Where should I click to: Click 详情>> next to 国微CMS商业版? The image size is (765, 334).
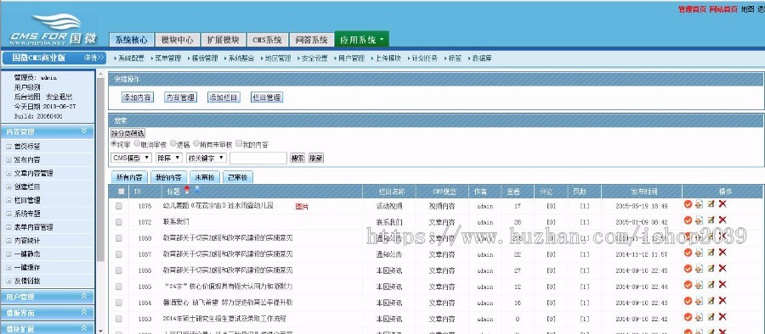[x=94, y=58]
